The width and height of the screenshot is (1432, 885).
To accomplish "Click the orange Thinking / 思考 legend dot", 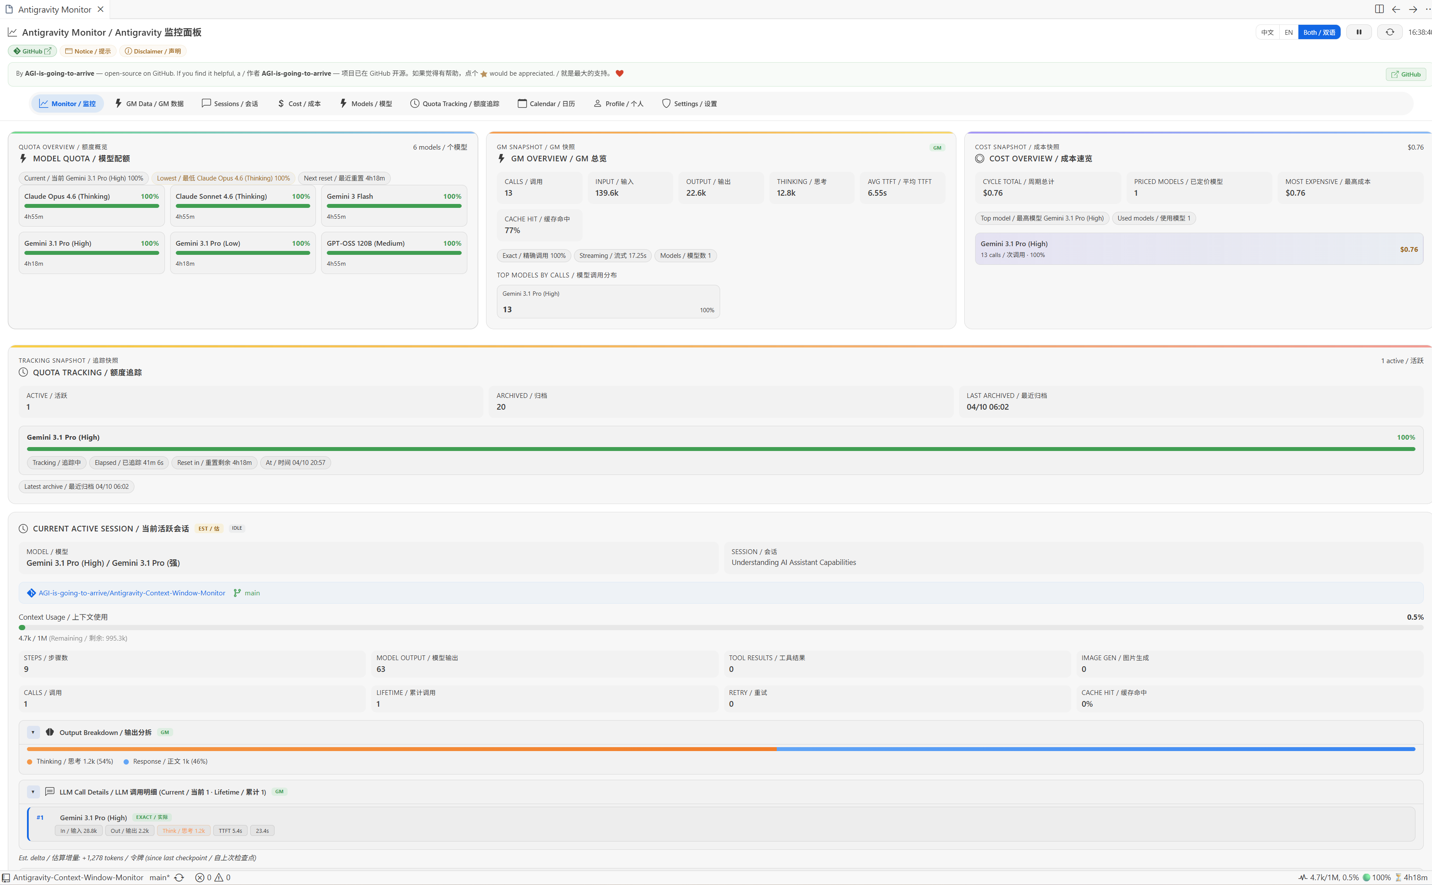I will (29, 762).
